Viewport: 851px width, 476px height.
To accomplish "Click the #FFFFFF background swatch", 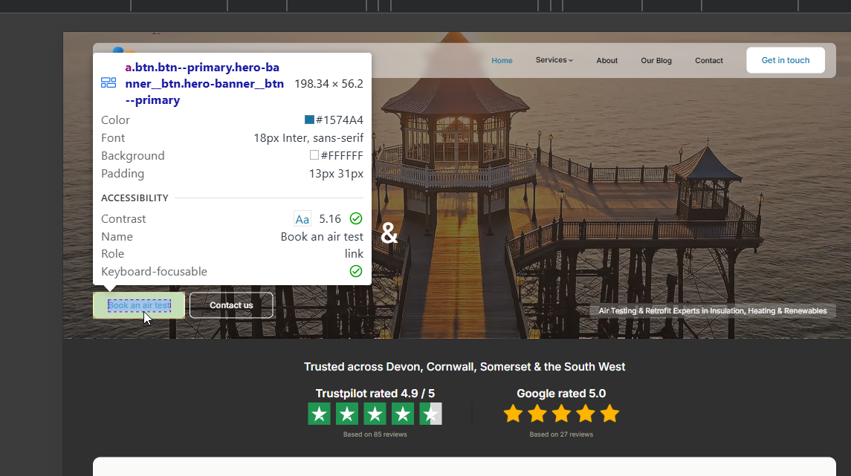I will tap(314, 155).
